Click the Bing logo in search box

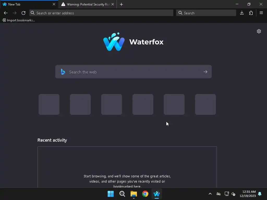click(63, 72)
